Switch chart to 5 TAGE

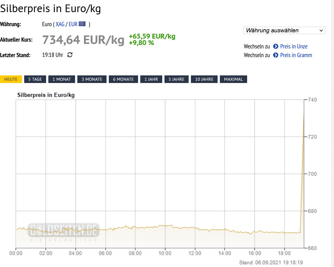pos(35,79)
